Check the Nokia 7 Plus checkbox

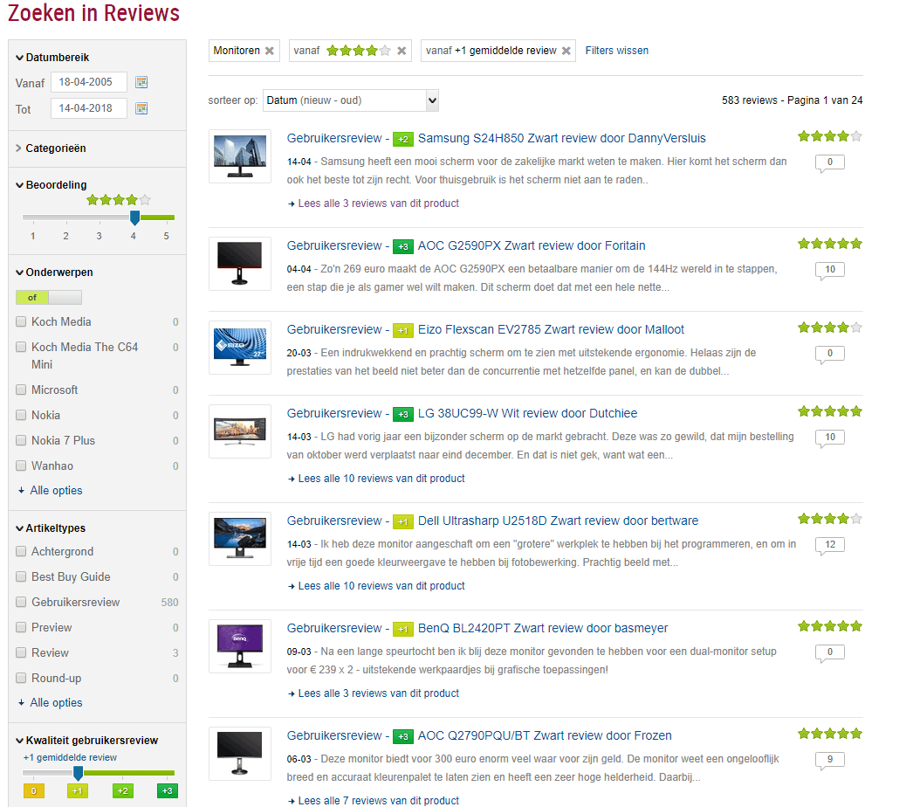pos(21,440)
